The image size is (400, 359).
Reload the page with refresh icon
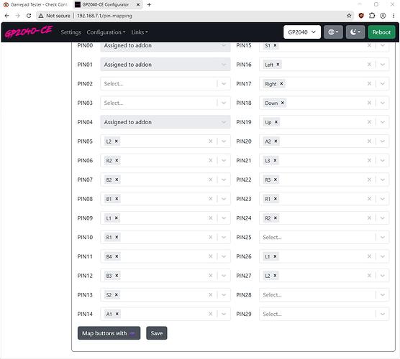click(29, 16)
